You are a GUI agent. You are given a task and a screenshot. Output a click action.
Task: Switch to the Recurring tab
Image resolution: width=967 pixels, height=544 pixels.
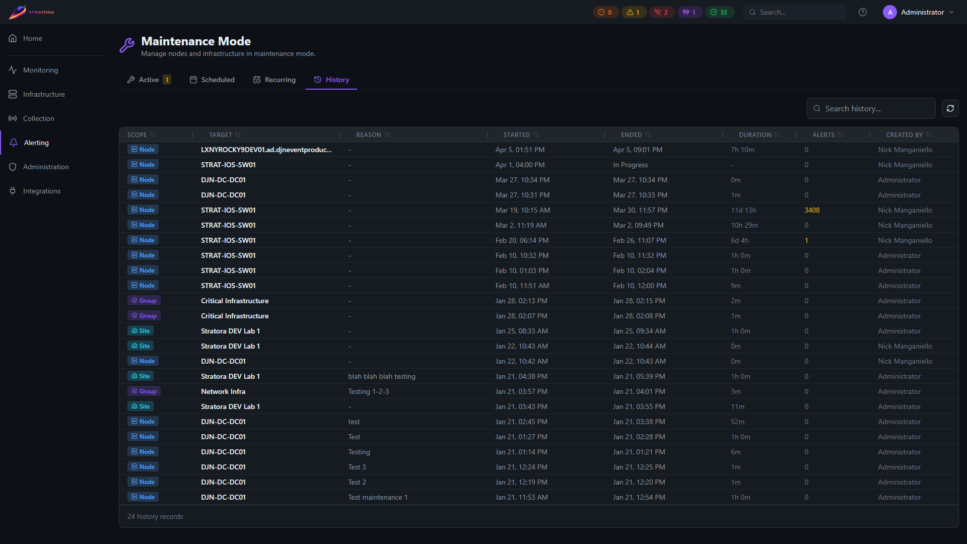[x=274, y=80]
